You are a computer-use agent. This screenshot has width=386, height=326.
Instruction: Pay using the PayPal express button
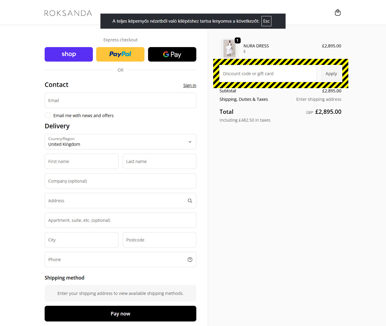point(120,54)
